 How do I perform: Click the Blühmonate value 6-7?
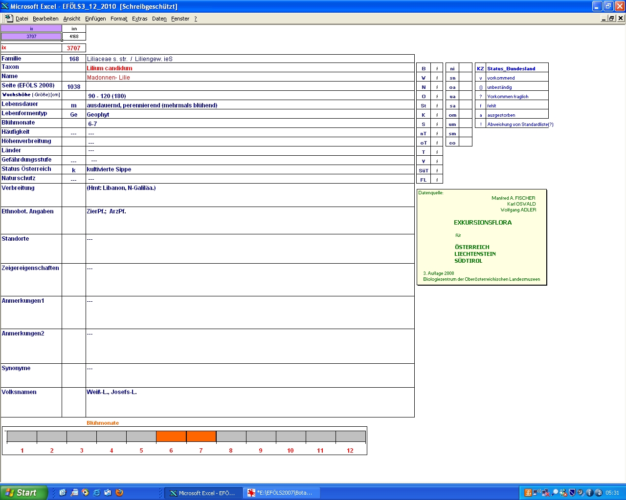pos(92,124)
